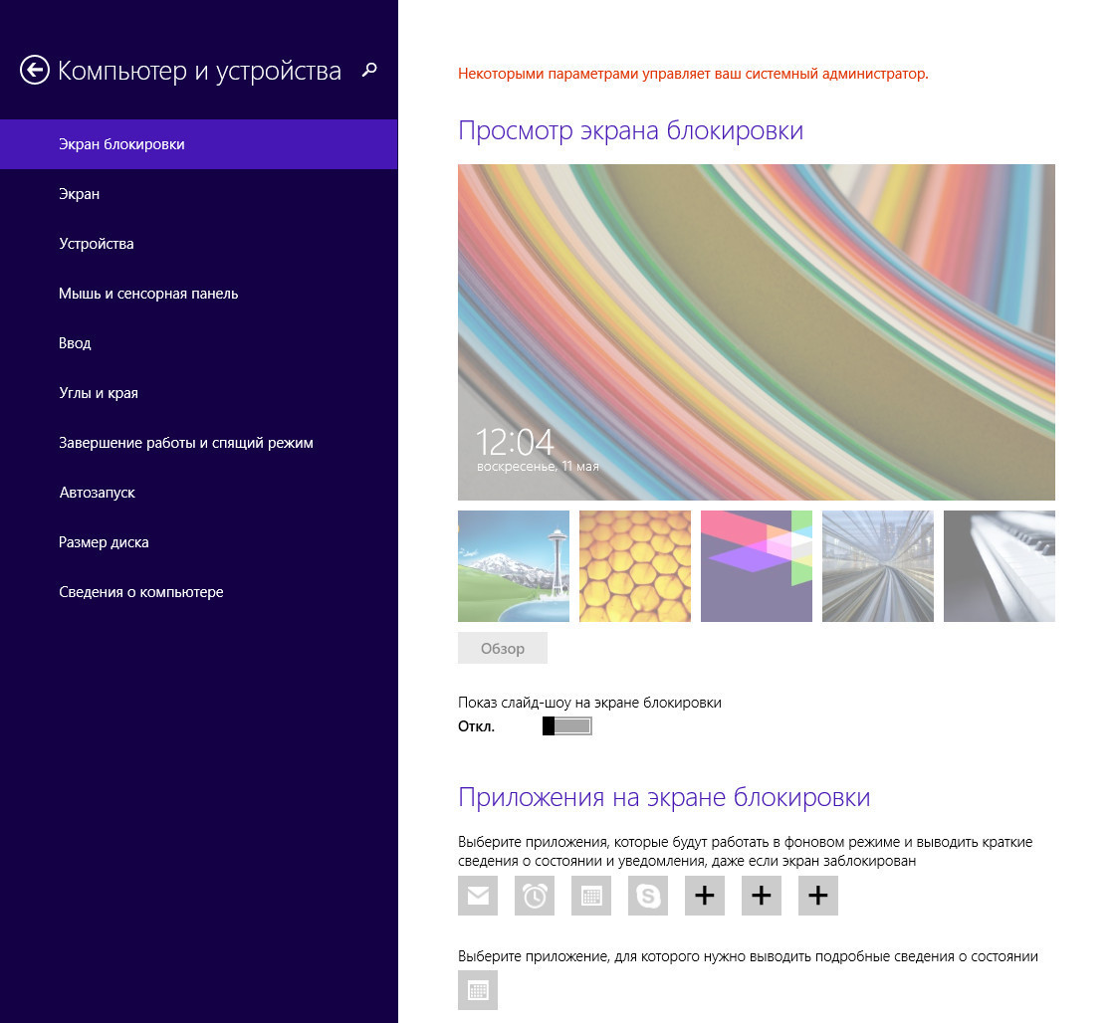The height and width of the screenshot is (1023, 1115).
Task: Open the Автозапуск settings page
Action: coord(97,493)
